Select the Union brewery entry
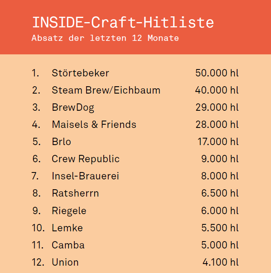The image size is (271, 273). 65,262
